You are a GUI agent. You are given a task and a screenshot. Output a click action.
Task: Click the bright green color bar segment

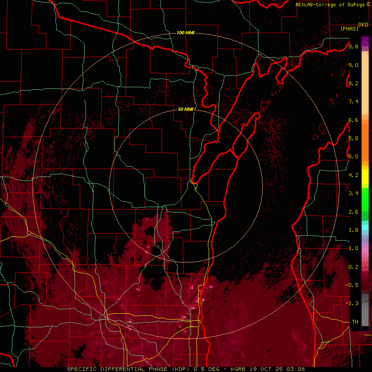pyautogui.click(x=365, y=200)
